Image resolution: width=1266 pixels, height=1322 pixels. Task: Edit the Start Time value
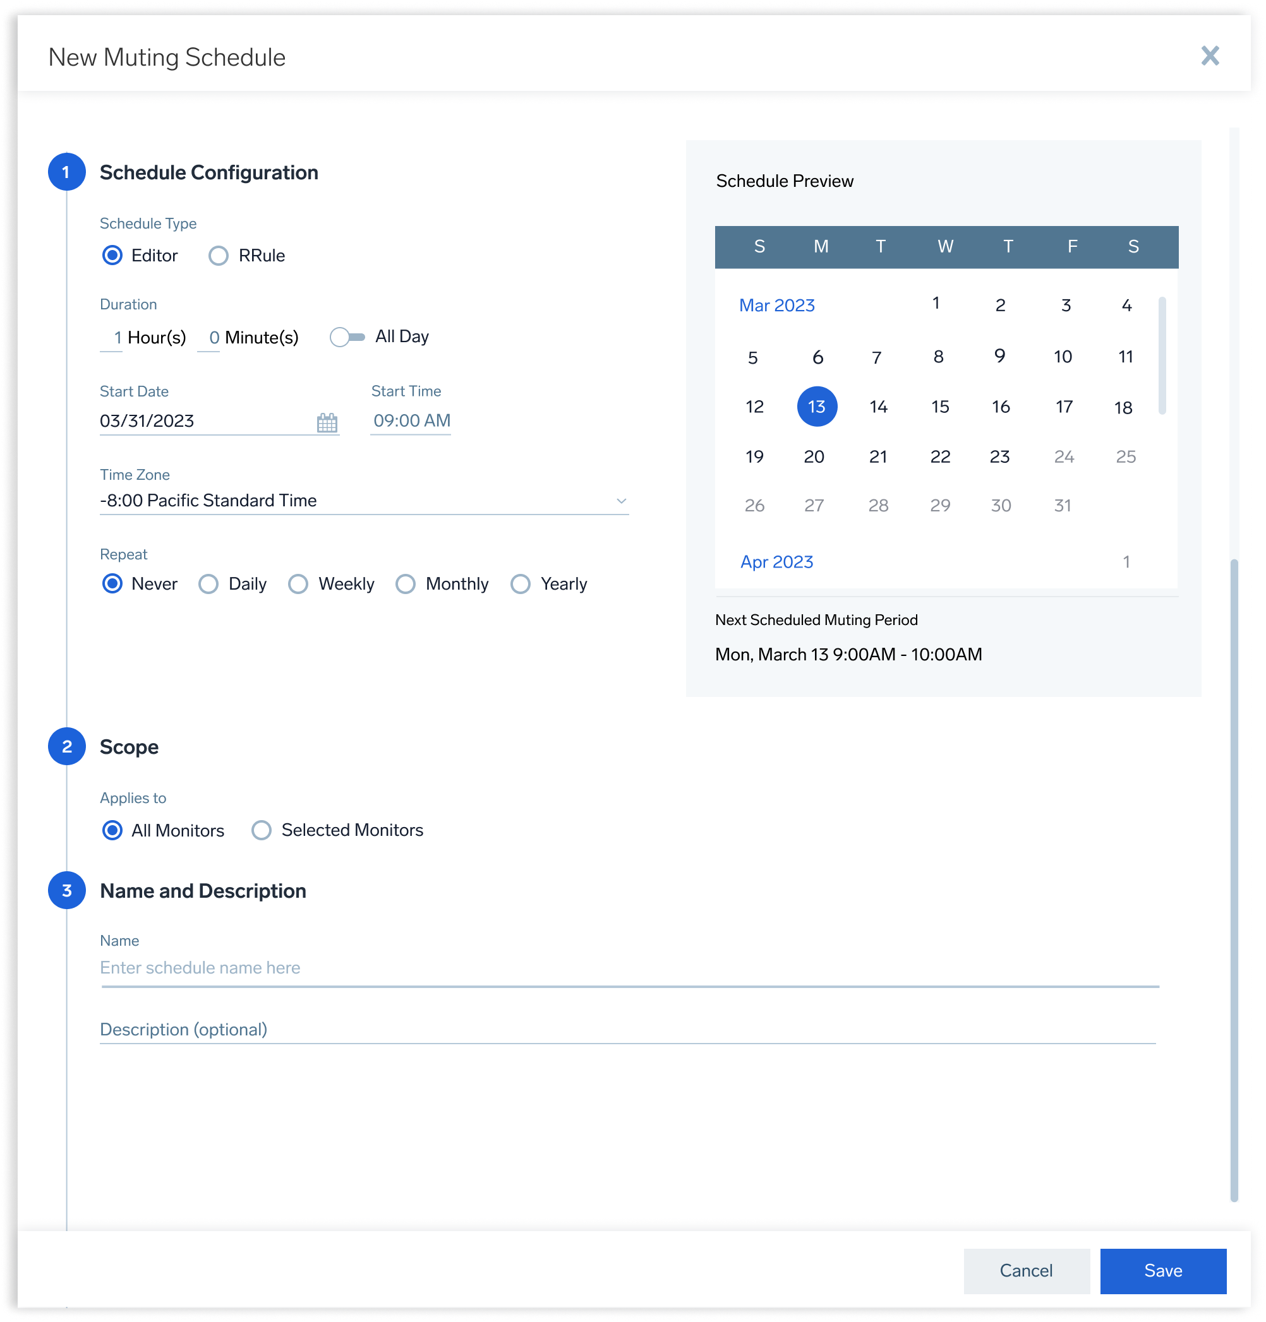point(409,421)
